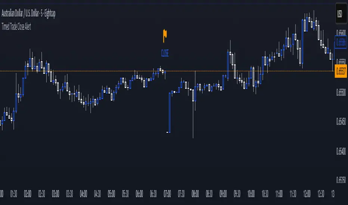Select the blue 0.65586 current price label
The image size is (348, 205).
[341, 42]
